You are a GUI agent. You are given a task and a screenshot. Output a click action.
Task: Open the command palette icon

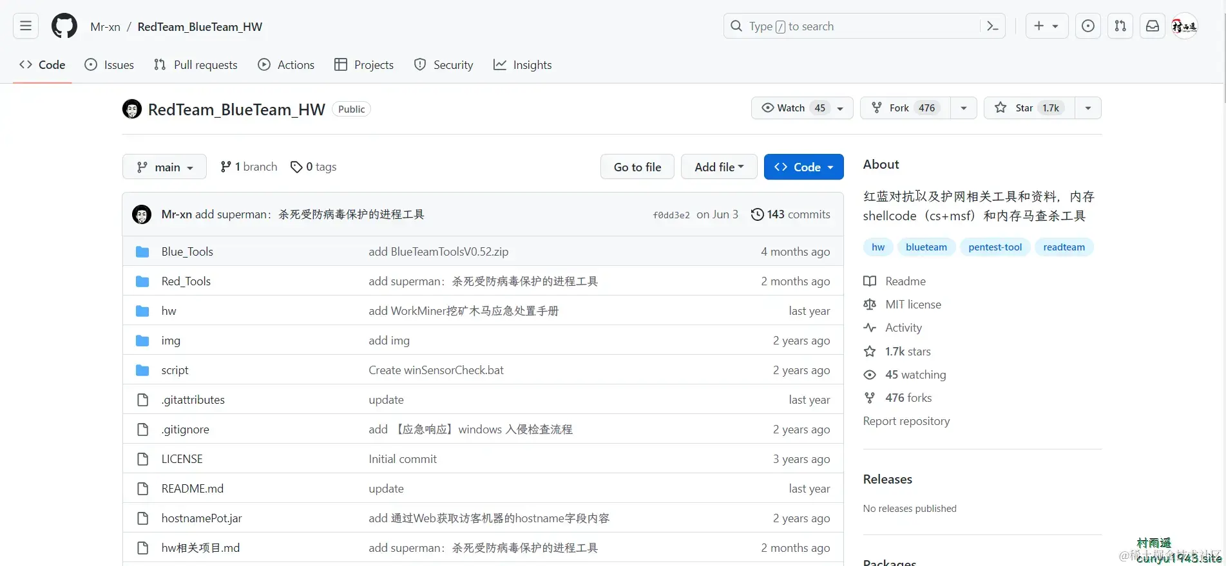pyautogui.click(x=993, y=26)
